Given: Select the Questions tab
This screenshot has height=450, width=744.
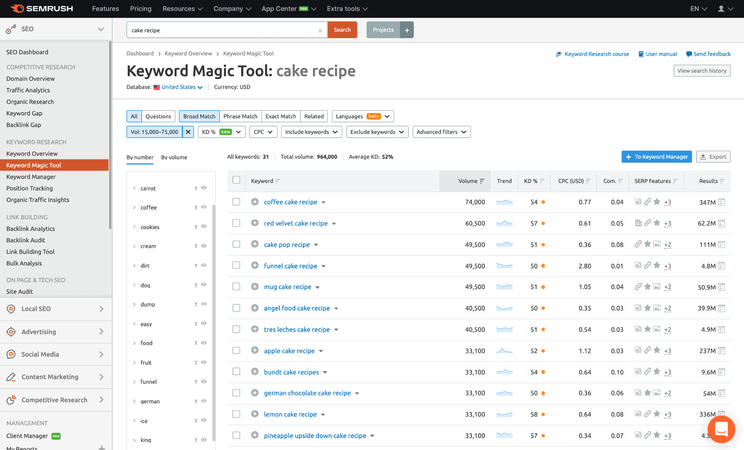Looking at the screenshot, I should (158, 116).
